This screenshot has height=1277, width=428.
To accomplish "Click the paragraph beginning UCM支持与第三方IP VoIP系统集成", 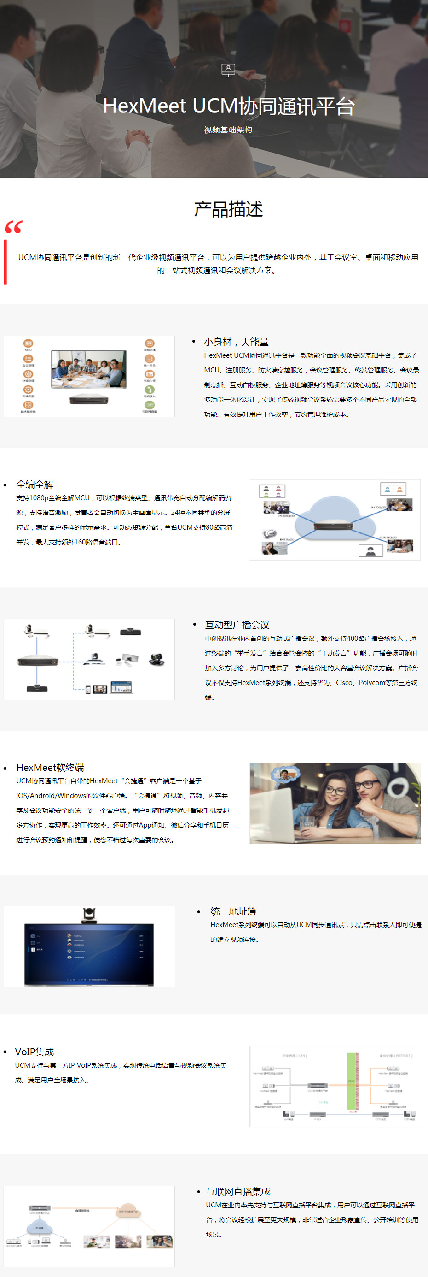I will pos(121,1072).
